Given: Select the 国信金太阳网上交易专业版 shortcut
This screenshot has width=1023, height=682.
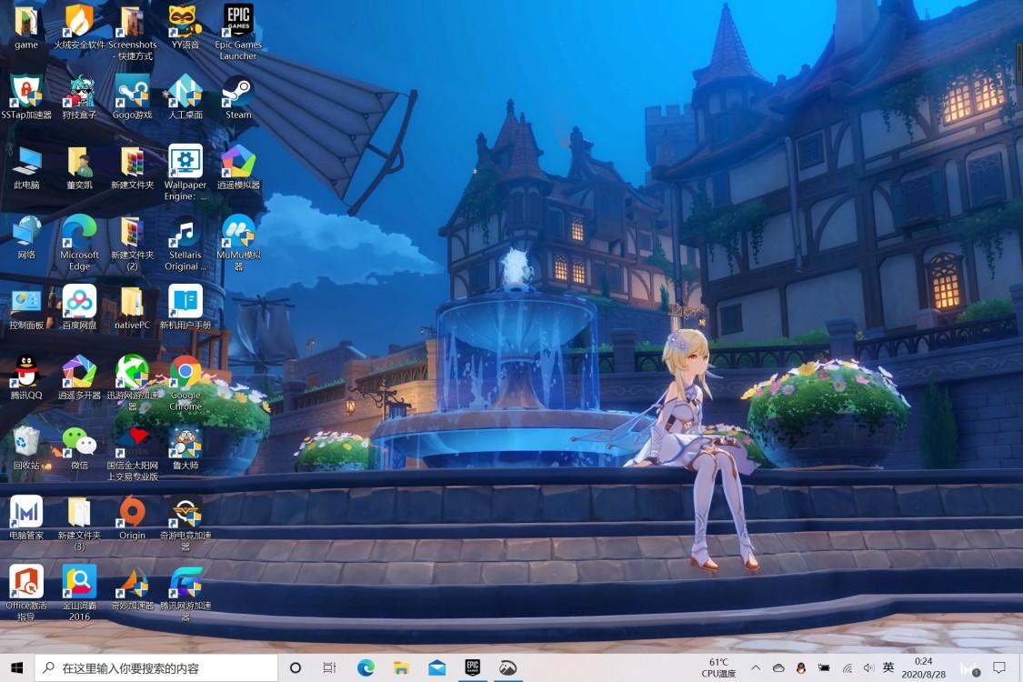Looking at the screenshot, I should [133, 454].
